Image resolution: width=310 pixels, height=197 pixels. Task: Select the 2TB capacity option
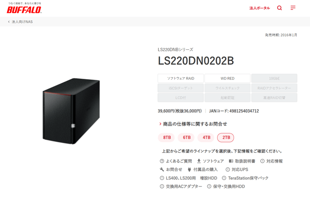pos(226,137)
